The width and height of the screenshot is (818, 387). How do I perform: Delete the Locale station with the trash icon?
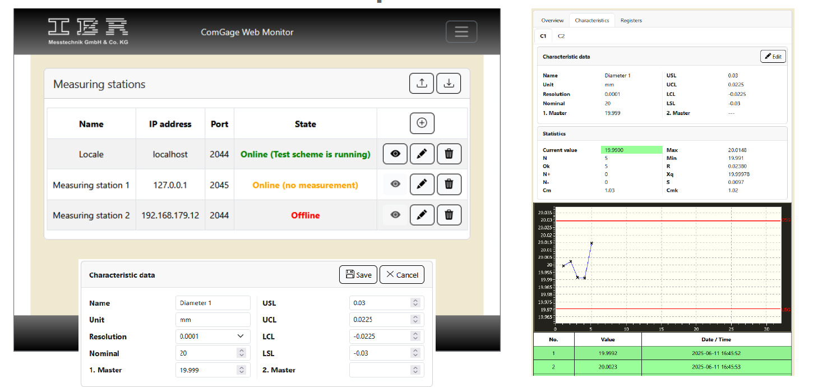point(449,154)
